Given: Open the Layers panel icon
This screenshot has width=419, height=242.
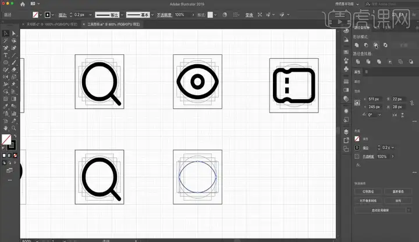Looking at the screenshot, I should [x=346, y=132].
